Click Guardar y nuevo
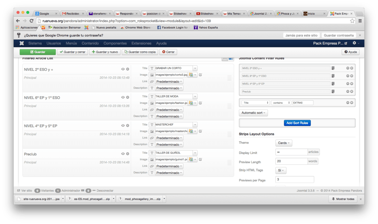The width and height of the screenshot is (378, 224). click(104, 52)
